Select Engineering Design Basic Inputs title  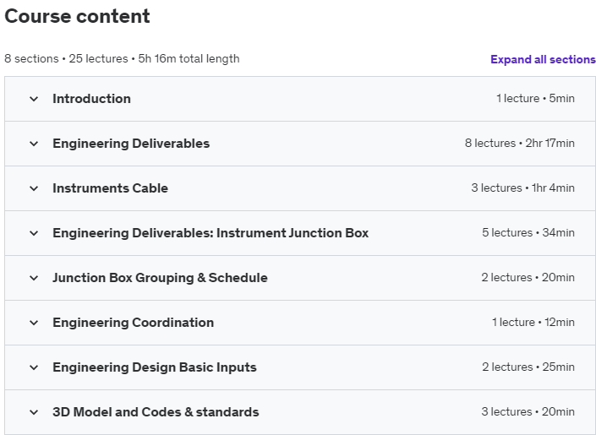(x=155, y=367)
